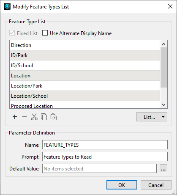Select the Location/School list entry
The image size is (177, 195).
click(x=85, y=96)
